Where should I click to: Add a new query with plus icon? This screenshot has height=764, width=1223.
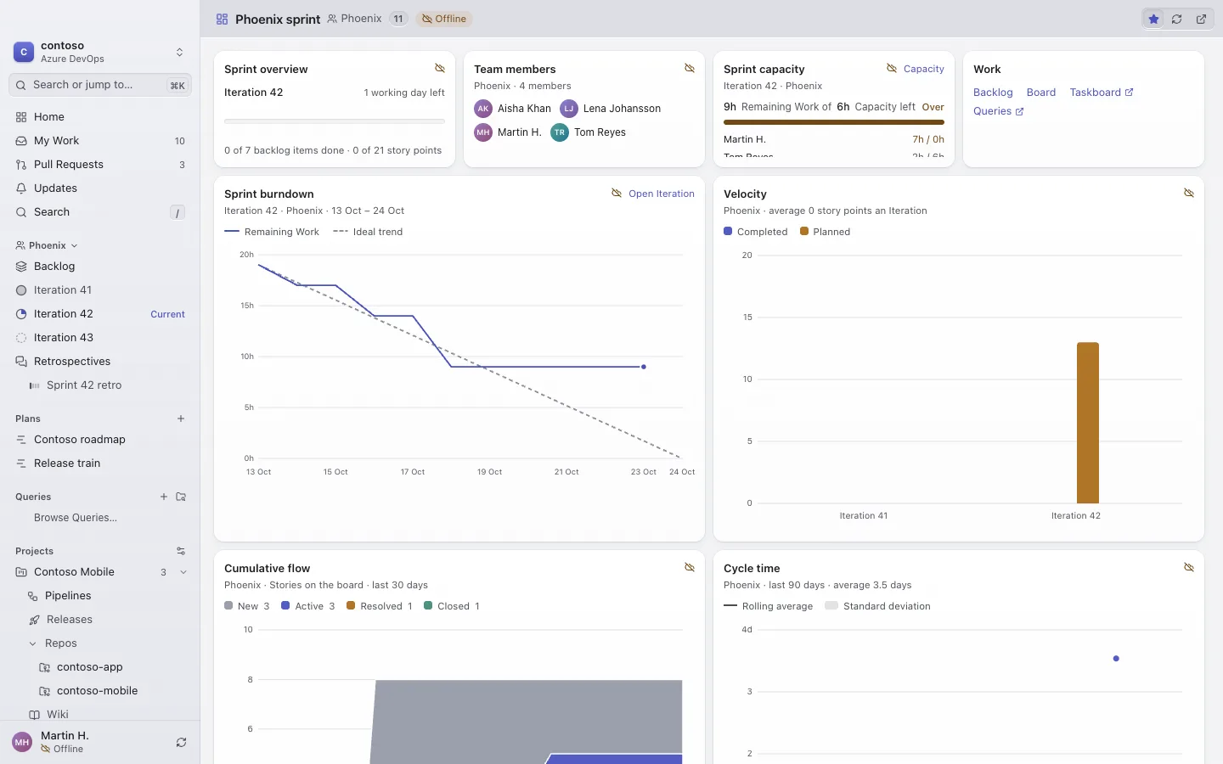pos(164,497)
